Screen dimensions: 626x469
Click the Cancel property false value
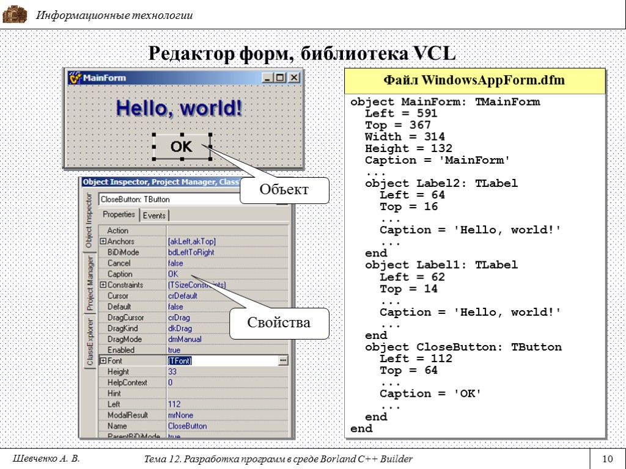(175, 263)
